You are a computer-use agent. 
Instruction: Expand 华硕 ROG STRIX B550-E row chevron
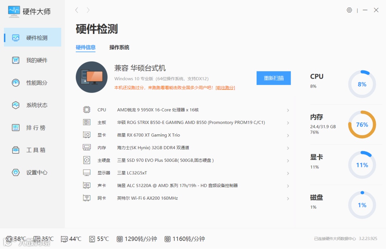(288, 123)
